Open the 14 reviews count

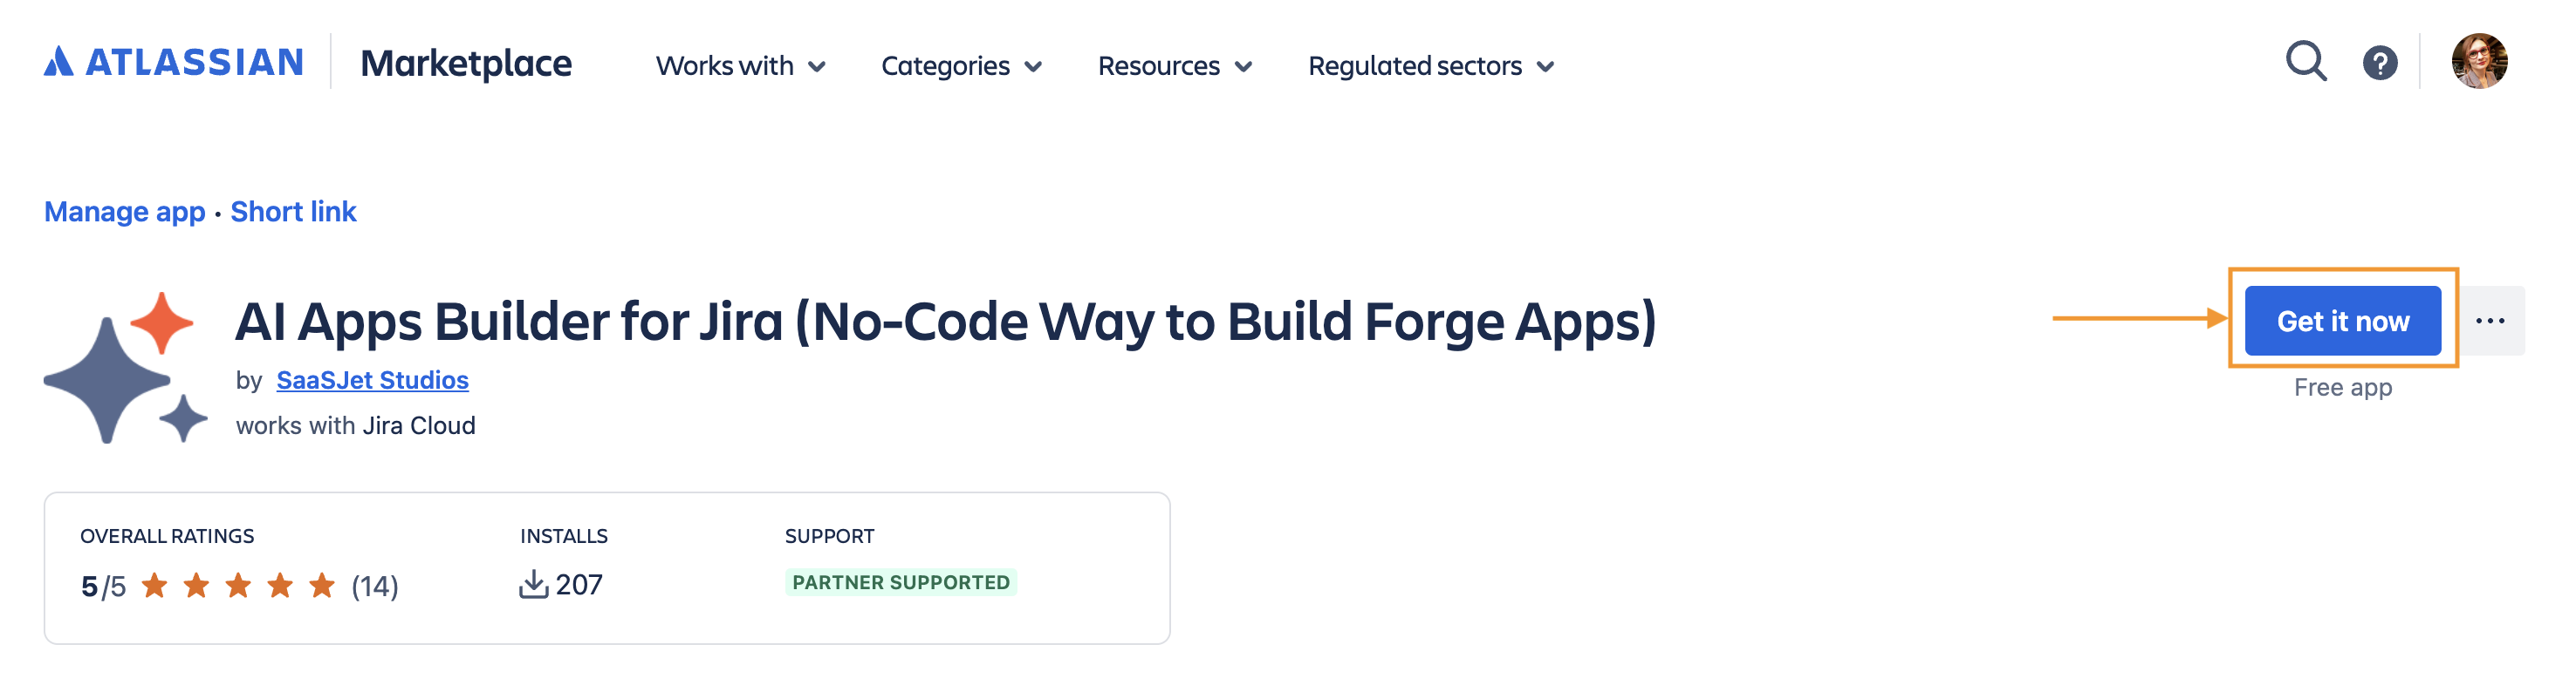pyautogui.click(x=375, y=587)
